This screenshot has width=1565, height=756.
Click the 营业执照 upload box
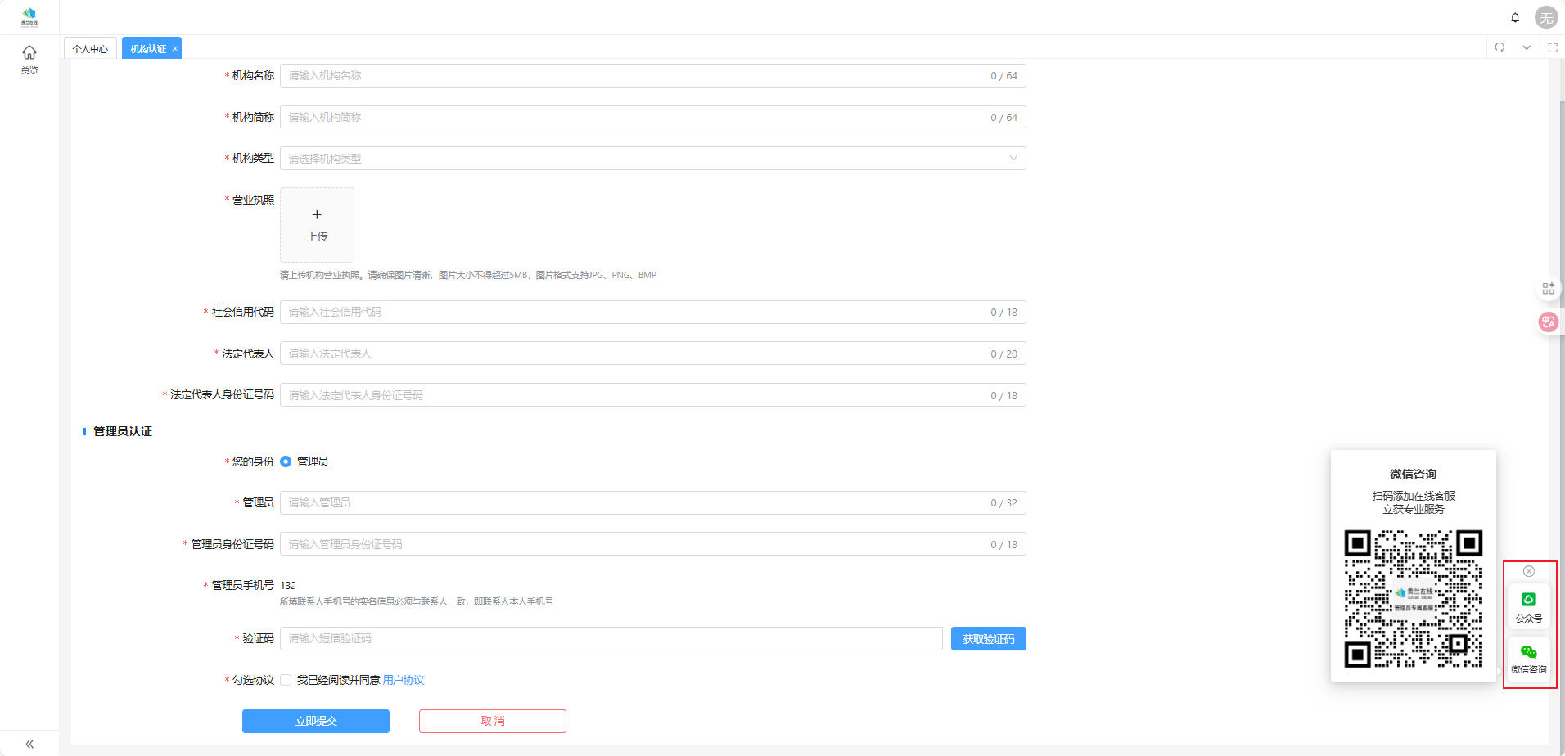[317, 225]
